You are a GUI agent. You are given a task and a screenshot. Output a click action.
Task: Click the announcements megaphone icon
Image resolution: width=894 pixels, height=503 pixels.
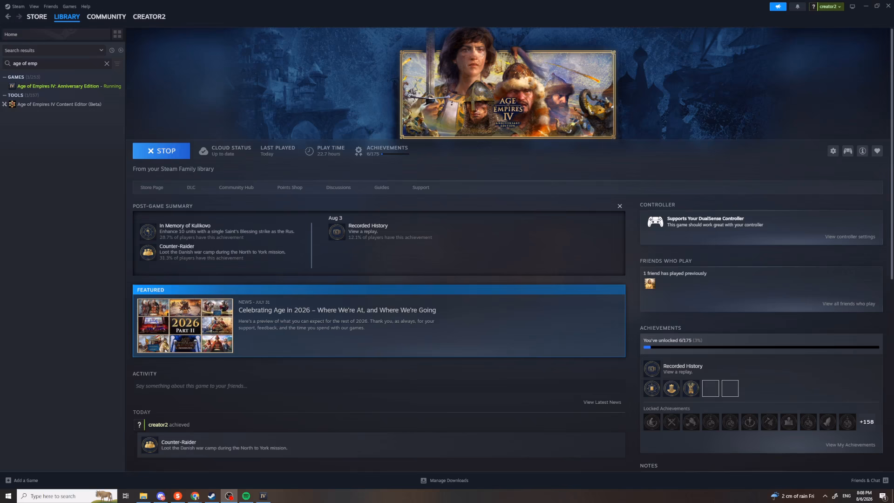(778, 7)
